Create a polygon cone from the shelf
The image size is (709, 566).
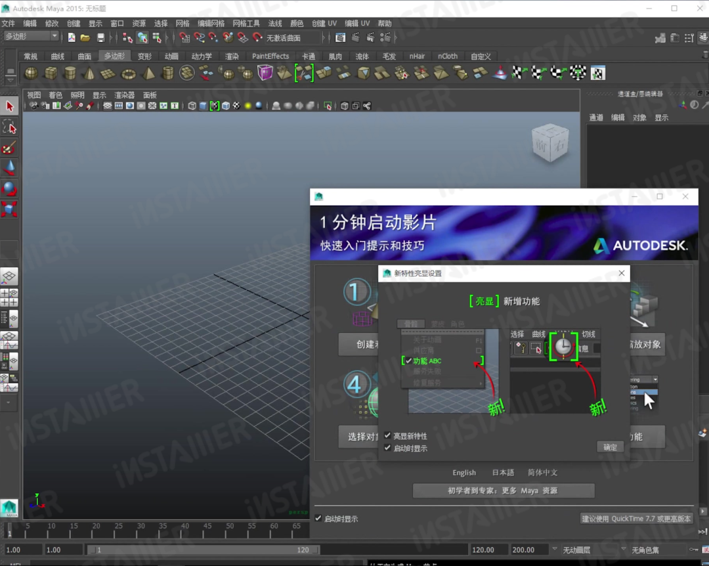point(89,73)
